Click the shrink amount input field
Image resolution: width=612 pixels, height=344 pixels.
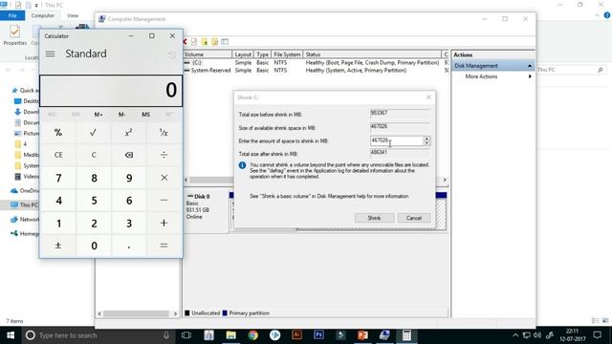click(x=397, y=140)
